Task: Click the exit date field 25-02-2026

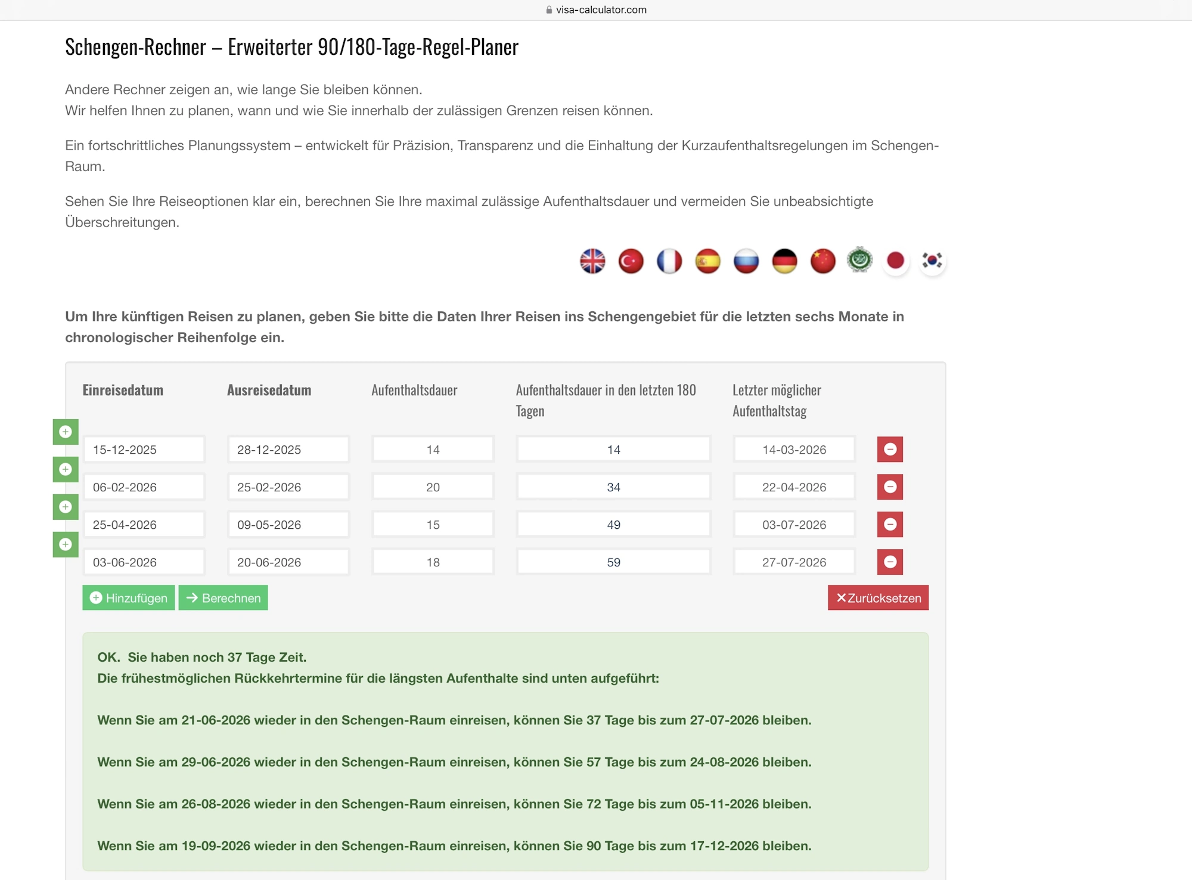Action: [288, 487]
